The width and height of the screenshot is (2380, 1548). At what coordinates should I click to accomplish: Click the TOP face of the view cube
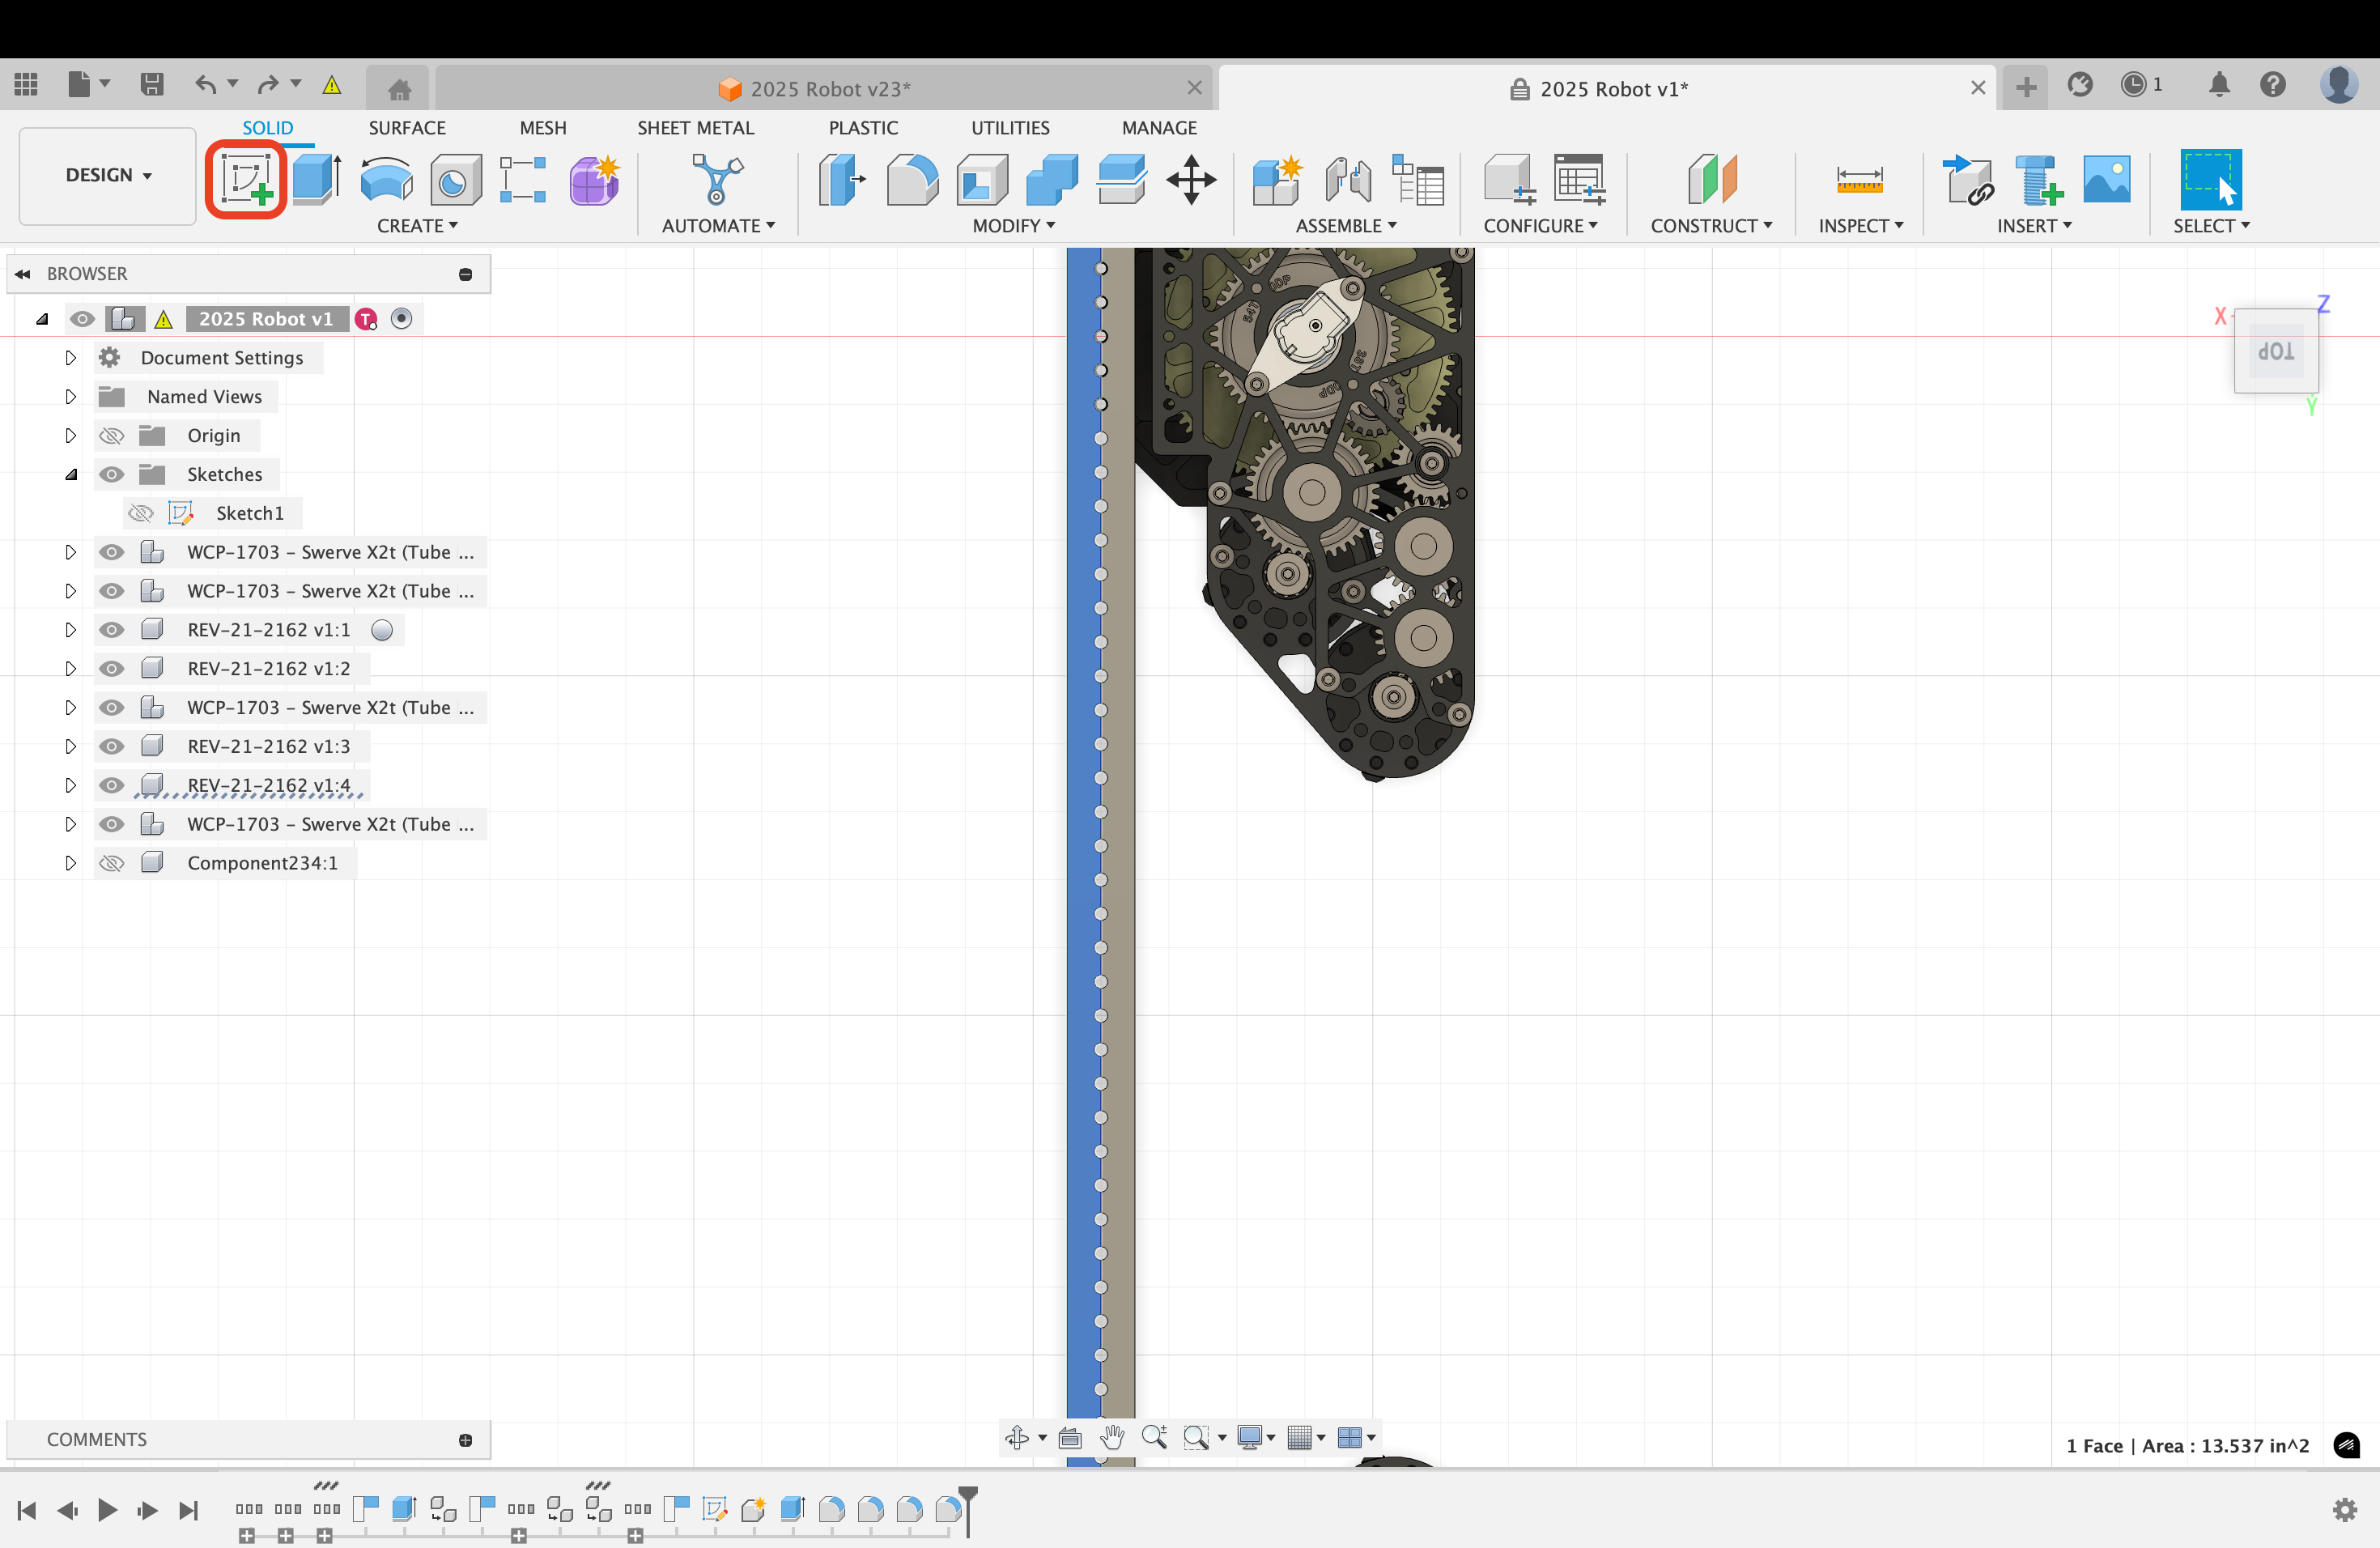[2275, 351]
